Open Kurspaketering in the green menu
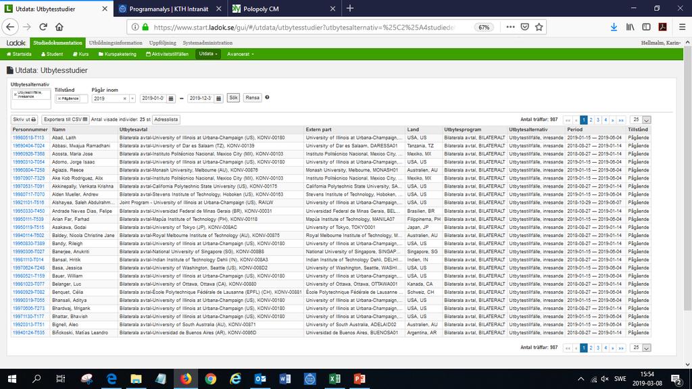The image size is (692, 389). point(118,54)
